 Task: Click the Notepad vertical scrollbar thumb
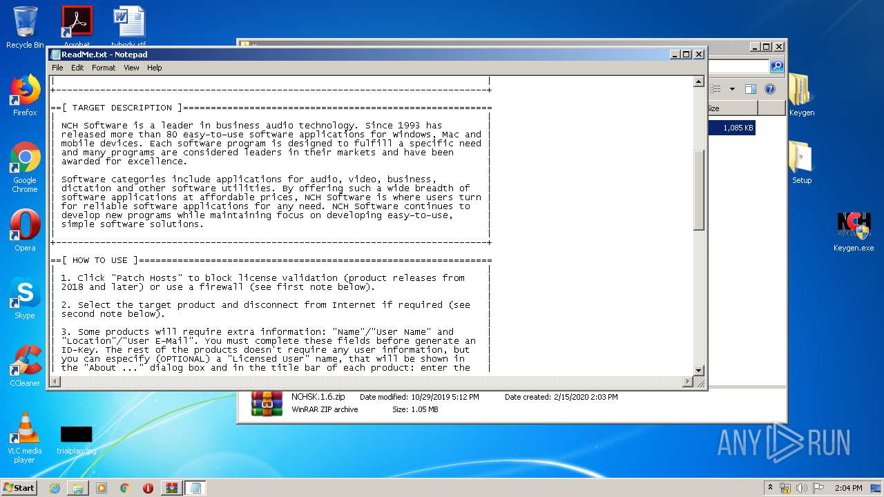699,190
